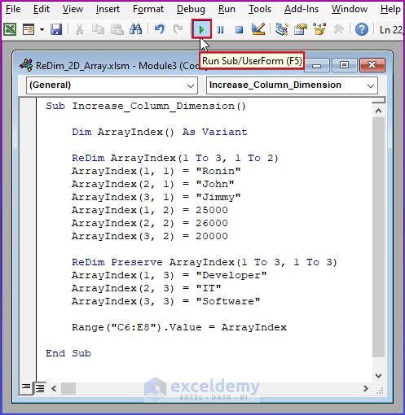Click the Range("C6:E8").Value line
Viewport: 405px width, 415px height.
tap(179, 327)
